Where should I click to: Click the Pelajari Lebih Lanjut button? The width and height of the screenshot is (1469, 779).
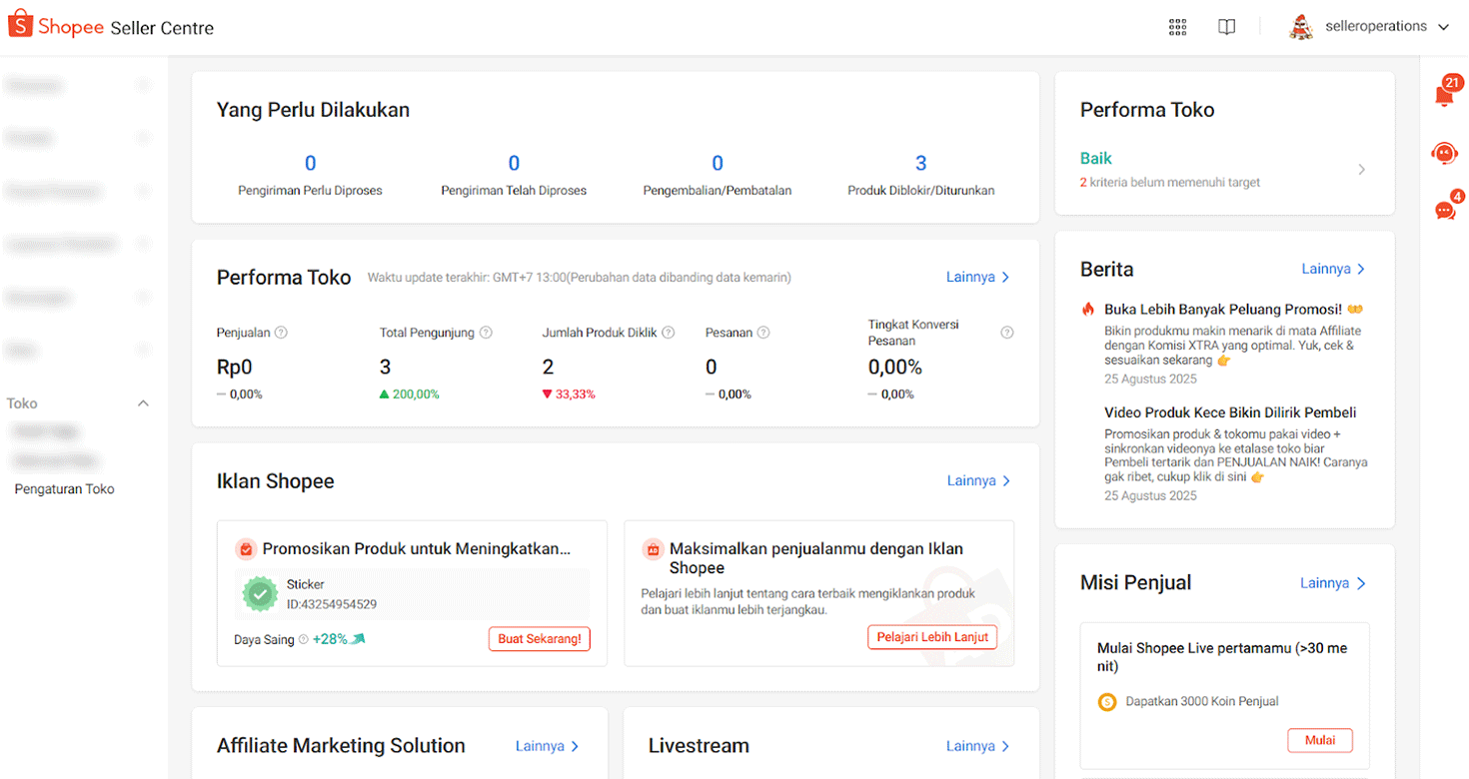[x=931, y=637]
